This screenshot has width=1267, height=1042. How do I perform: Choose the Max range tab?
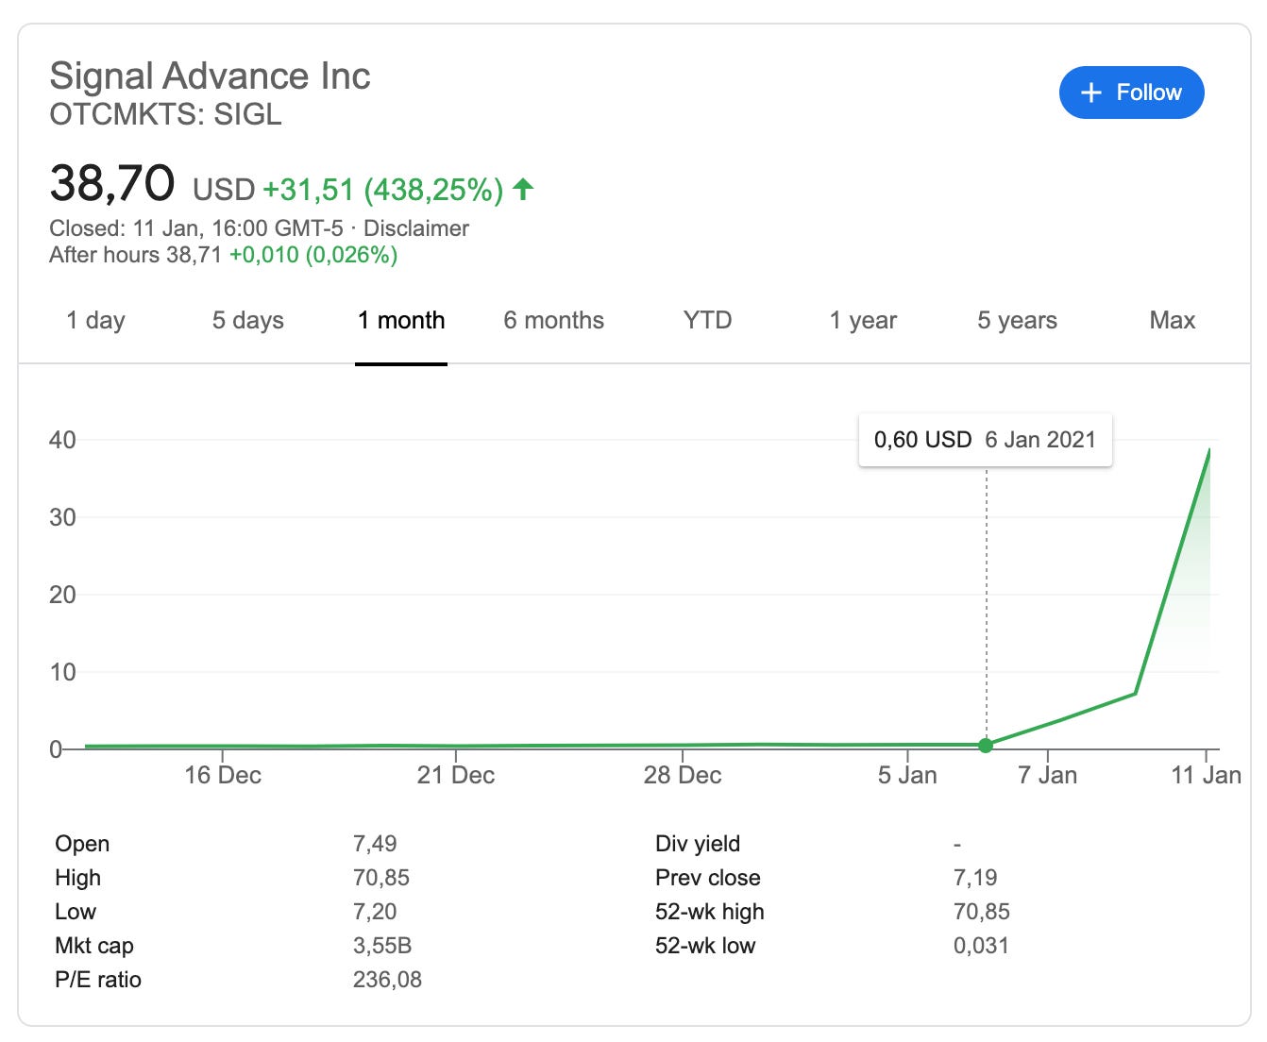pyautogui.click(x=1173, y=320)
